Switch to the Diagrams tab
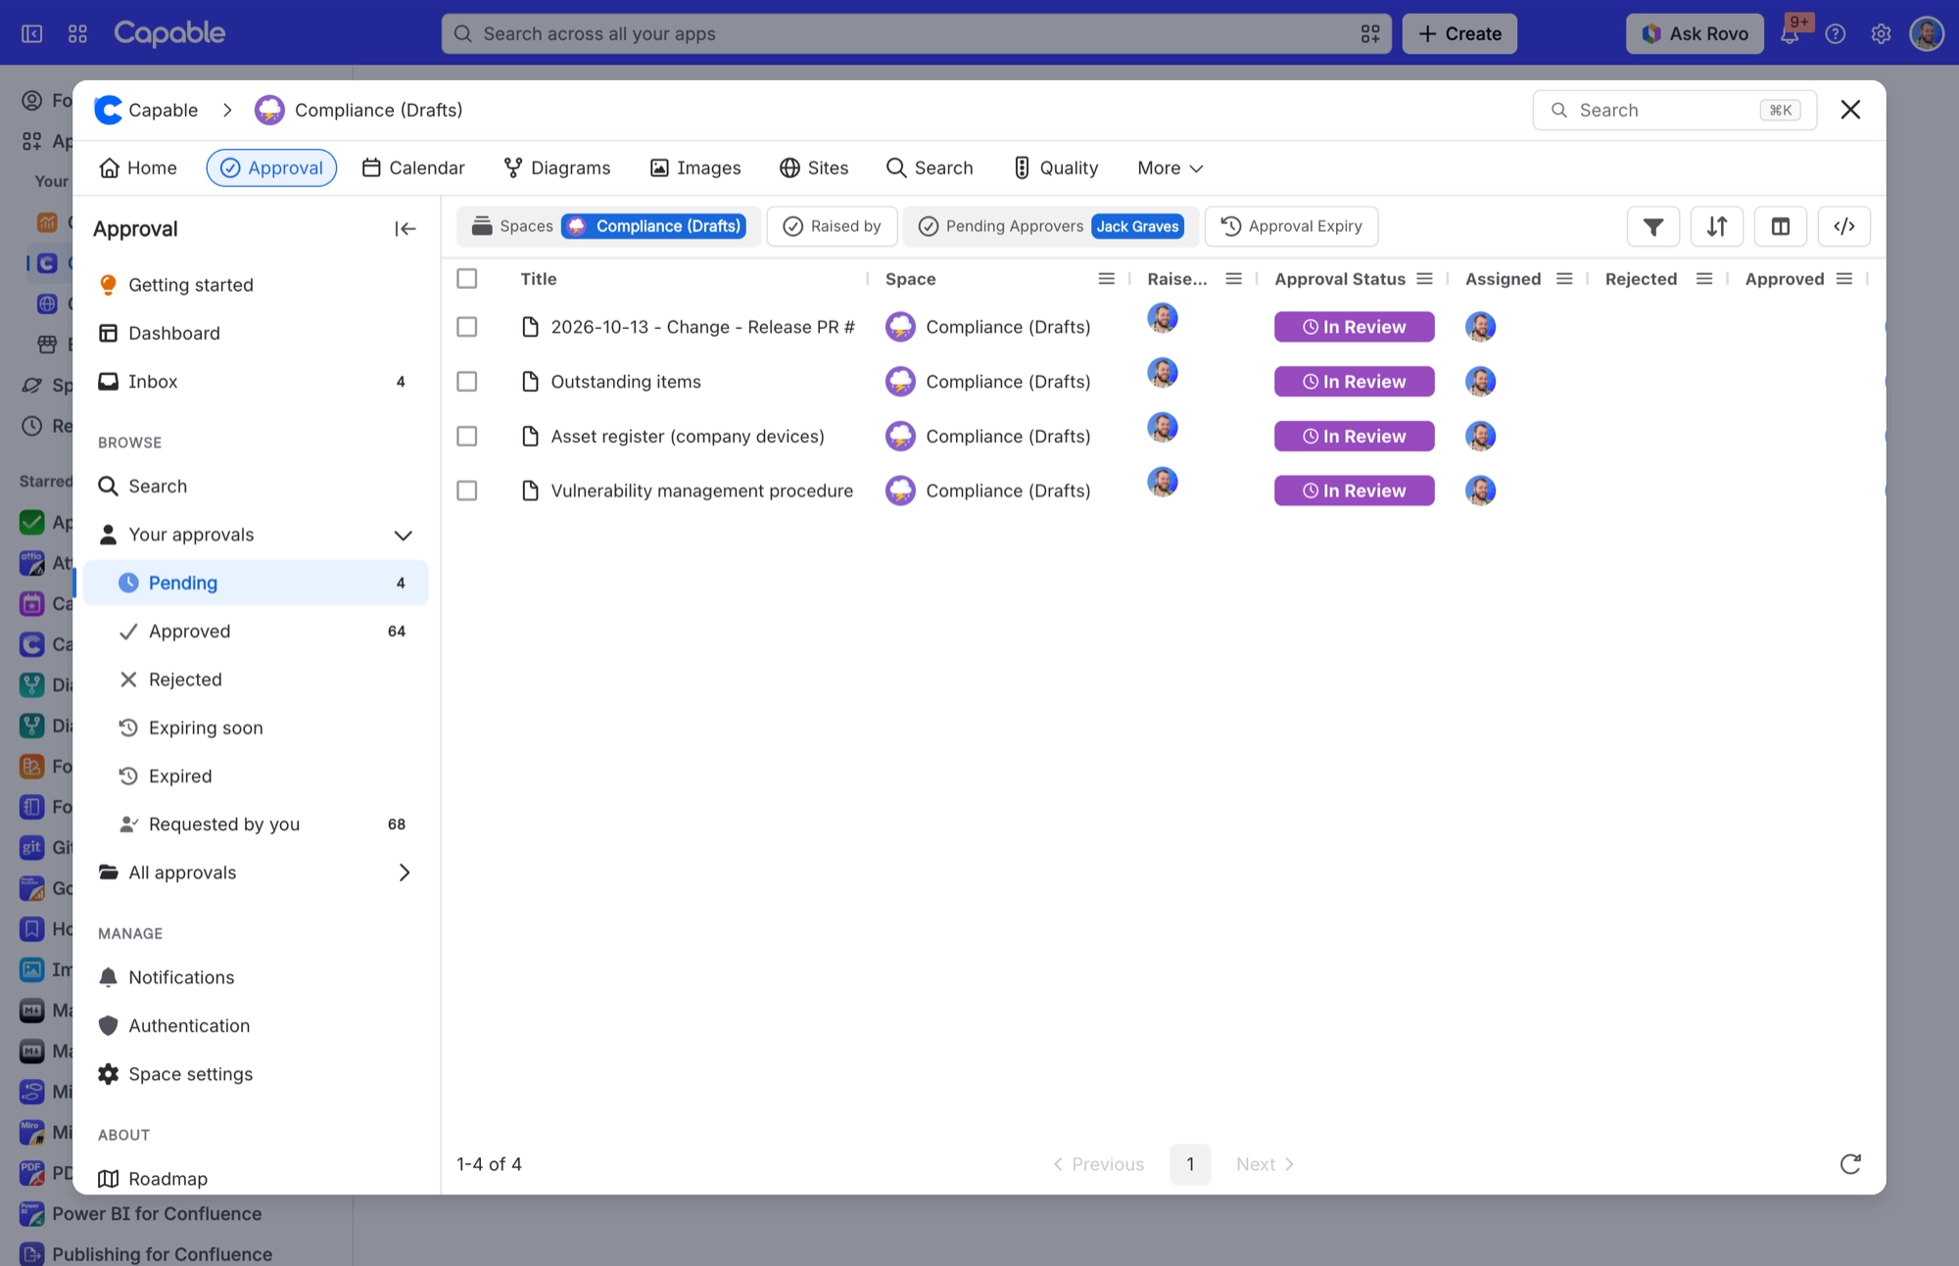The width and height of the screenshot is (1959, 1266). tap(557, 168)
